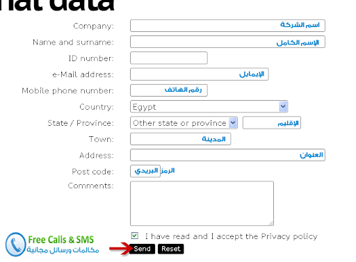Click into the Address input field
Viewport: 356px width, 262px height.
[227, 155]
